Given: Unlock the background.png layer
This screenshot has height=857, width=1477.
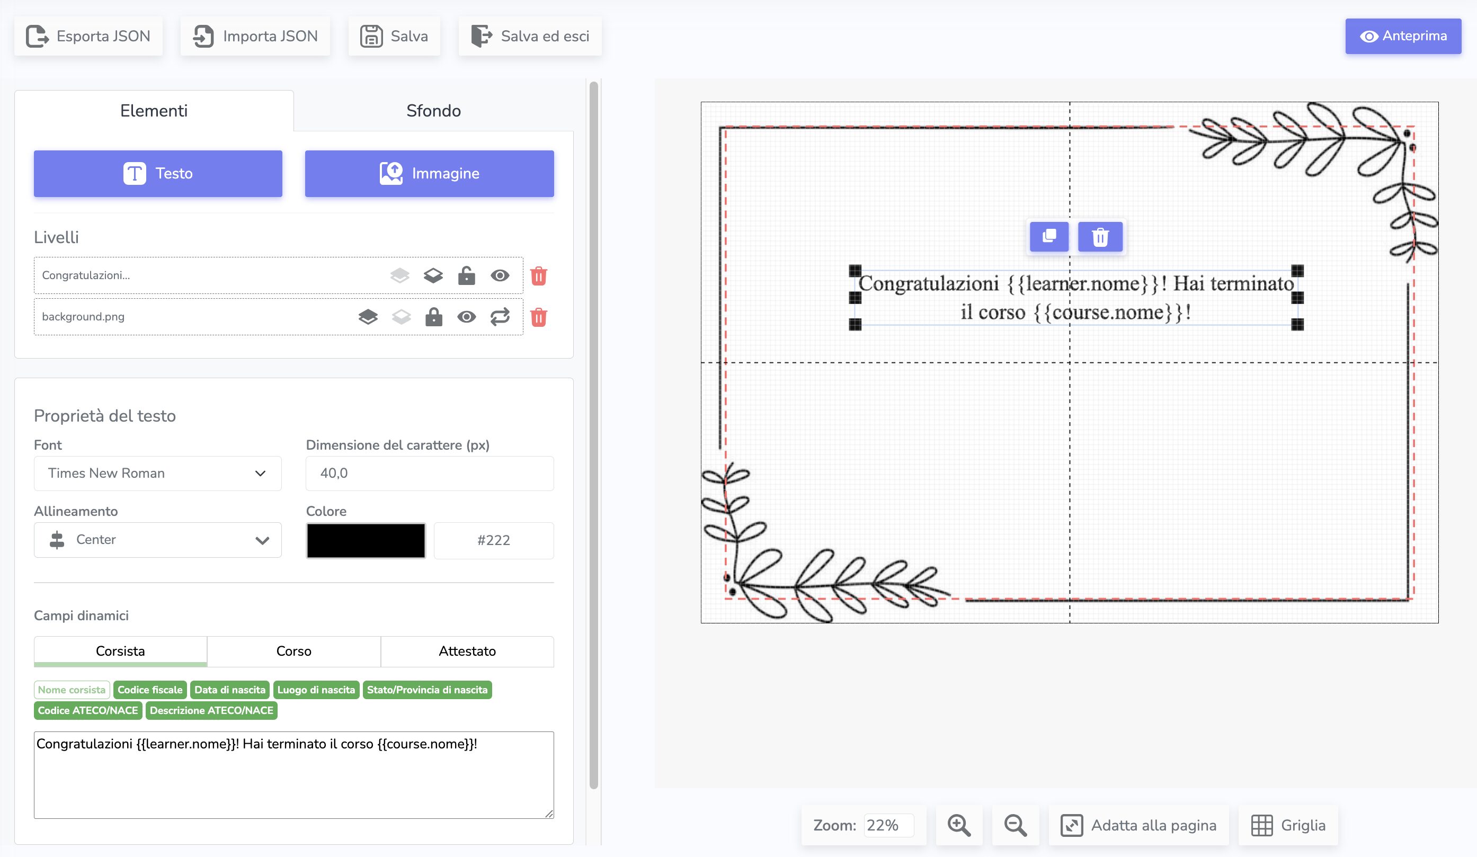Looking at the screenshot, I should click(x=433, y=317).
